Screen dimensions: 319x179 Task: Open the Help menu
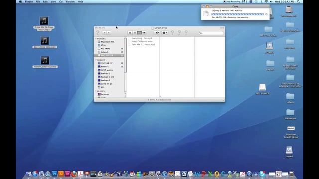coord(80,2)
